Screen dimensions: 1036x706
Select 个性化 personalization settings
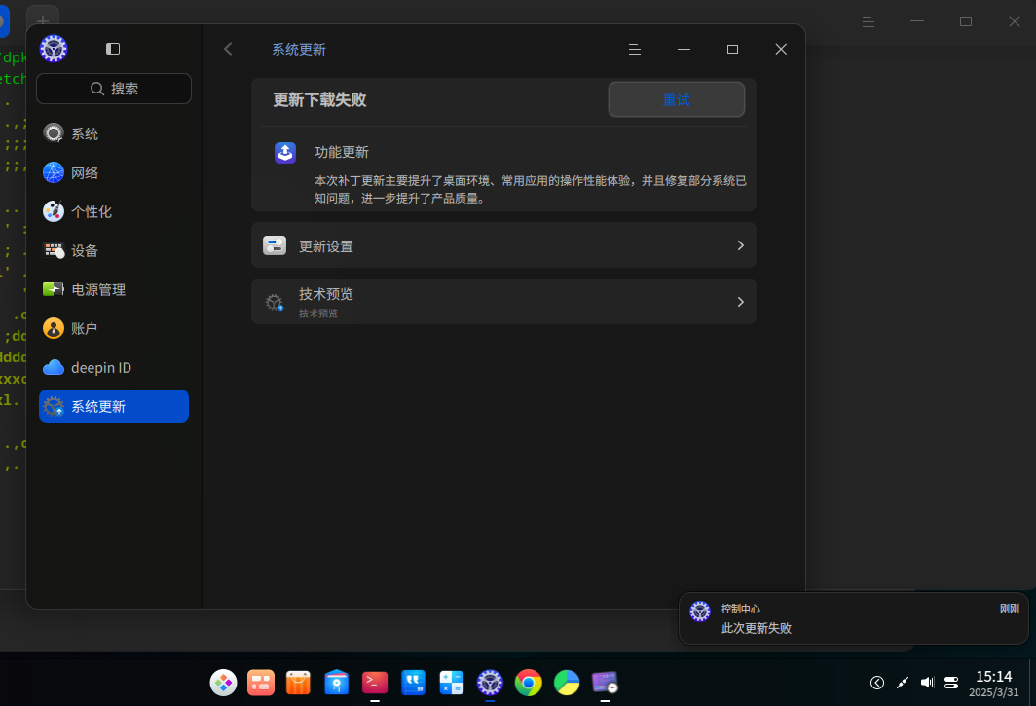(x=114, y=211)
